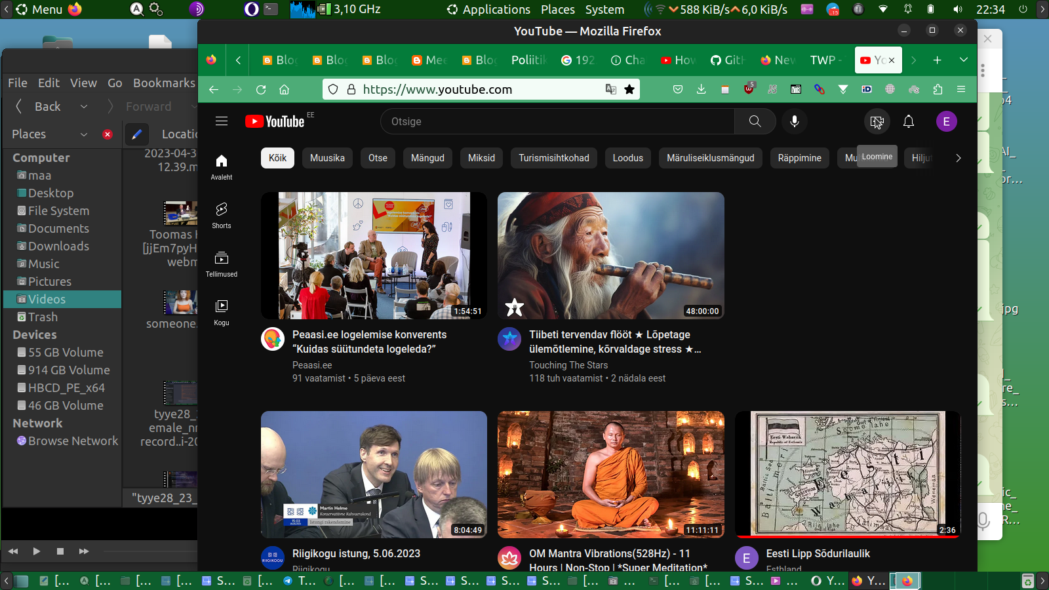Select the Muusika filter chip

click(327, 158)
